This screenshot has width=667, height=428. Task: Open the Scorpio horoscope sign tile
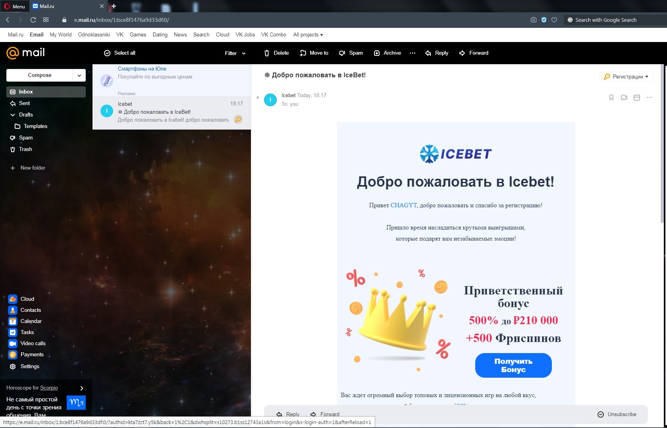76,403
